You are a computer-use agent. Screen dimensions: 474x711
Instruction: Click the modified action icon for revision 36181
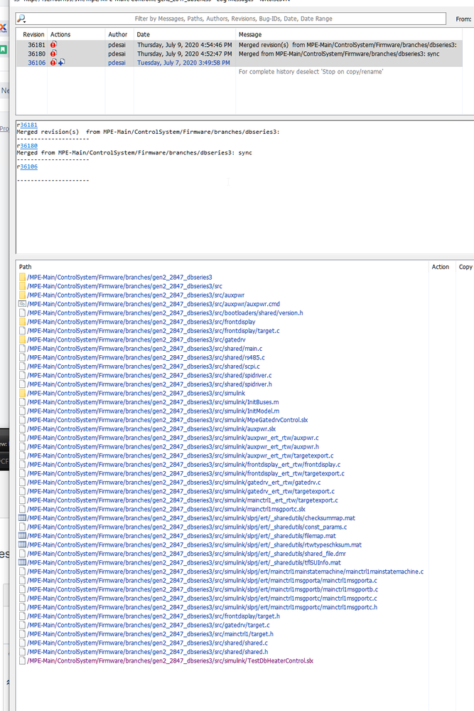point(53,45)
